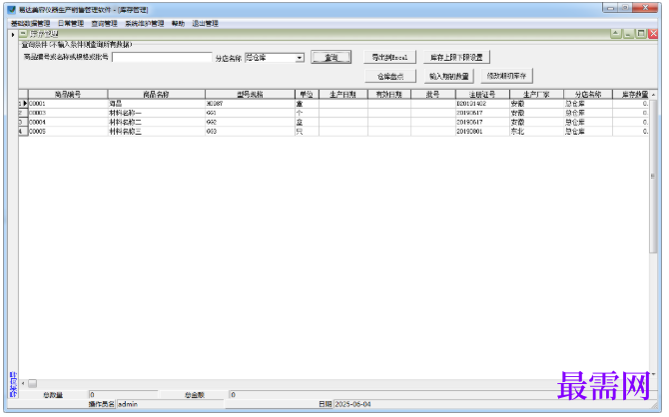Click the 操作员名 field showing admin

tap(170, 404)
